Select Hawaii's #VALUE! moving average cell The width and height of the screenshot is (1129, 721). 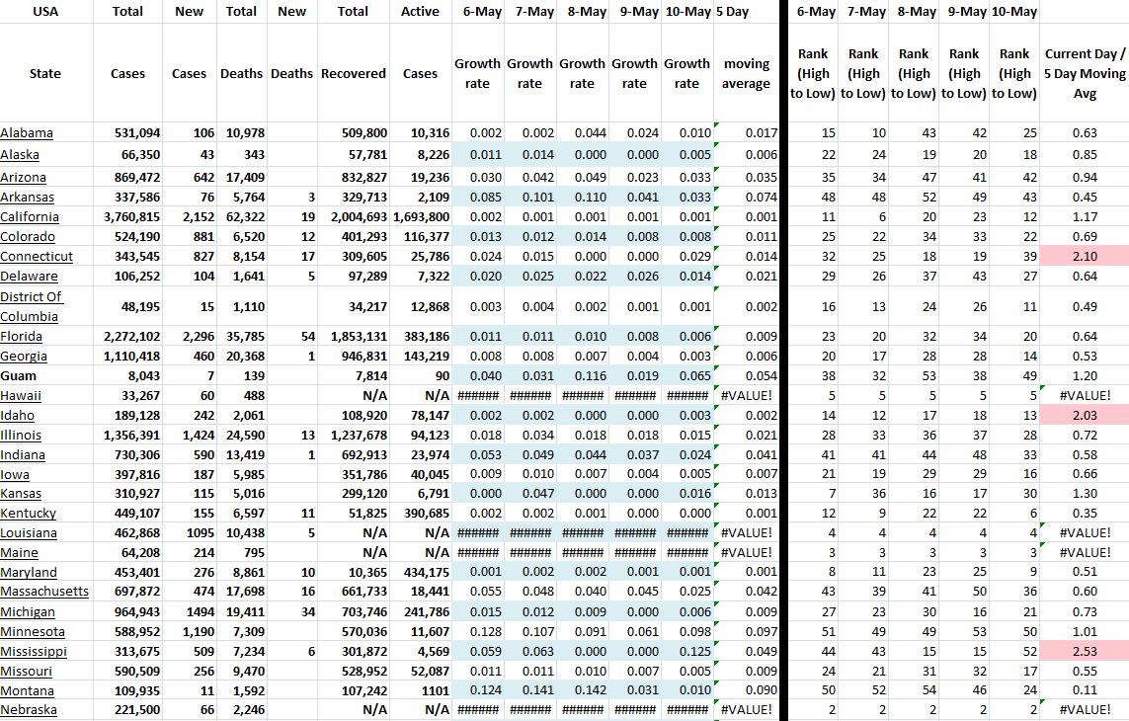click(746, 395)
